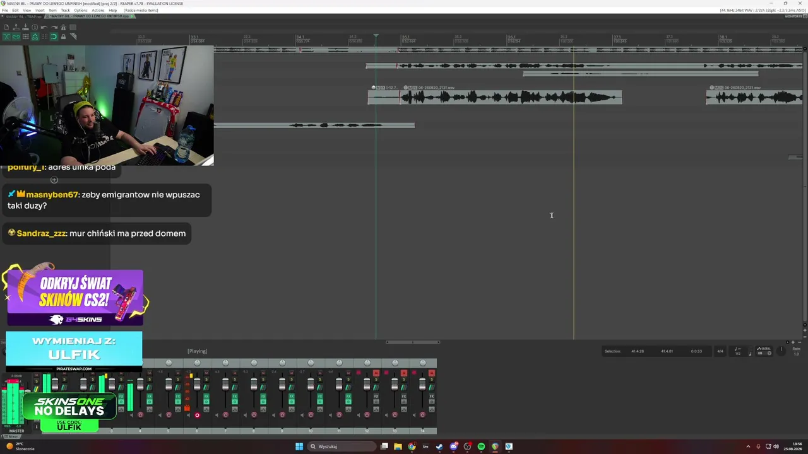This screenshot has height=454, width=808.
Task: Open Project Settings info icon
Action: point(35,27)
